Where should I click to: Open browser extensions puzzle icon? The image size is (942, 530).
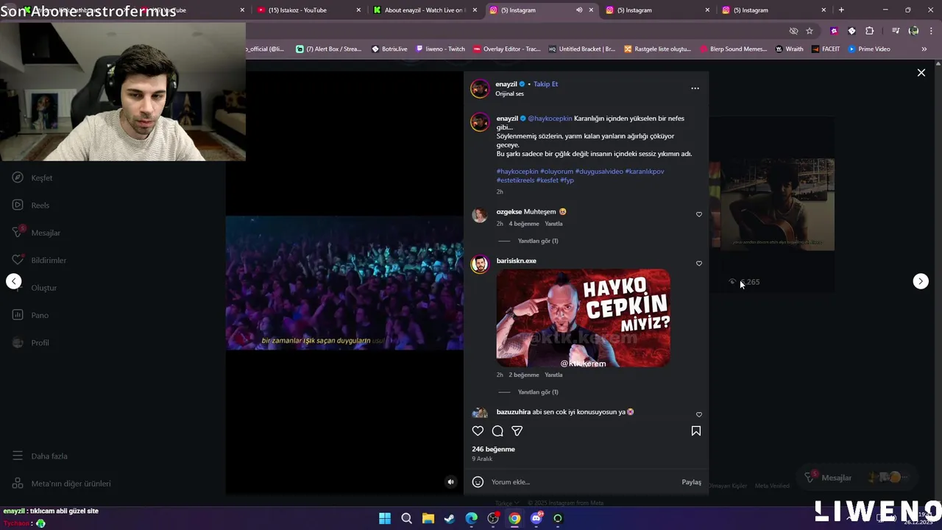[870, 31]
